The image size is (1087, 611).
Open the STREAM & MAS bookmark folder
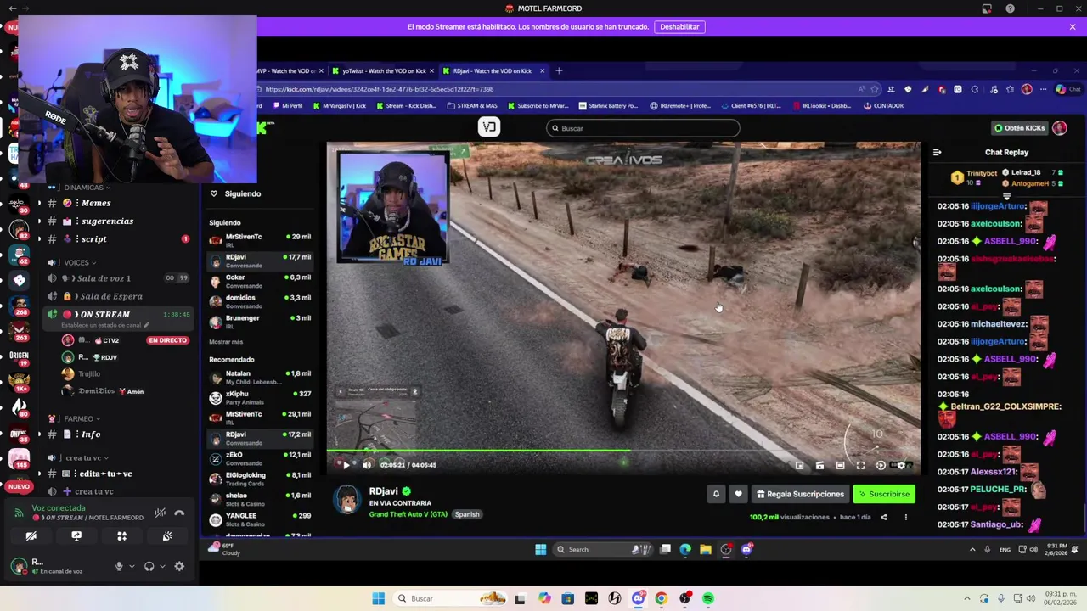pyautogui.click(x=473, y=106)
